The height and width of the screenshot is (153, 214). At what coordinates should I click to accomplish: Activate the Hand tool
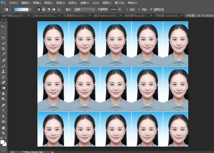click(3, 128)
